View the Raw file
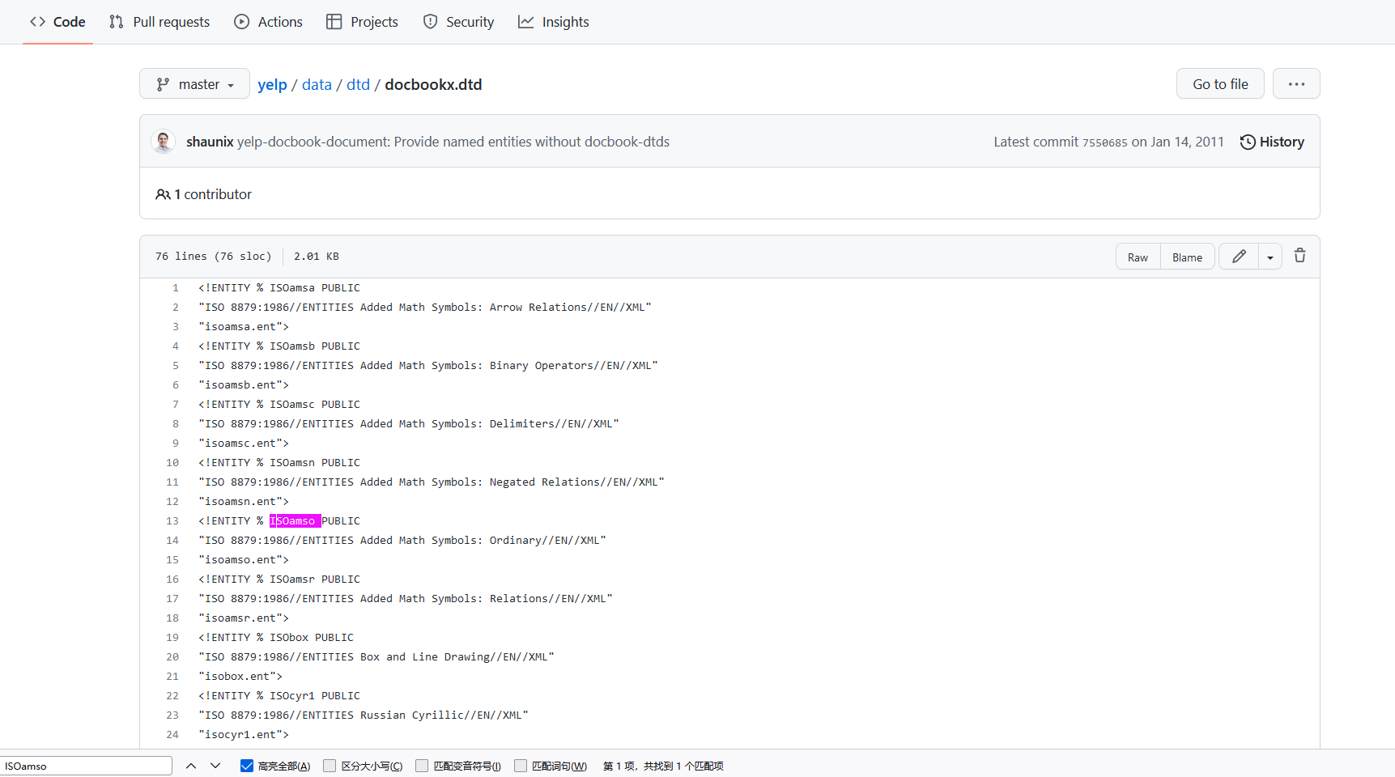The height and width of the screenshot is (777, 1395). [x=1138, y=257]
